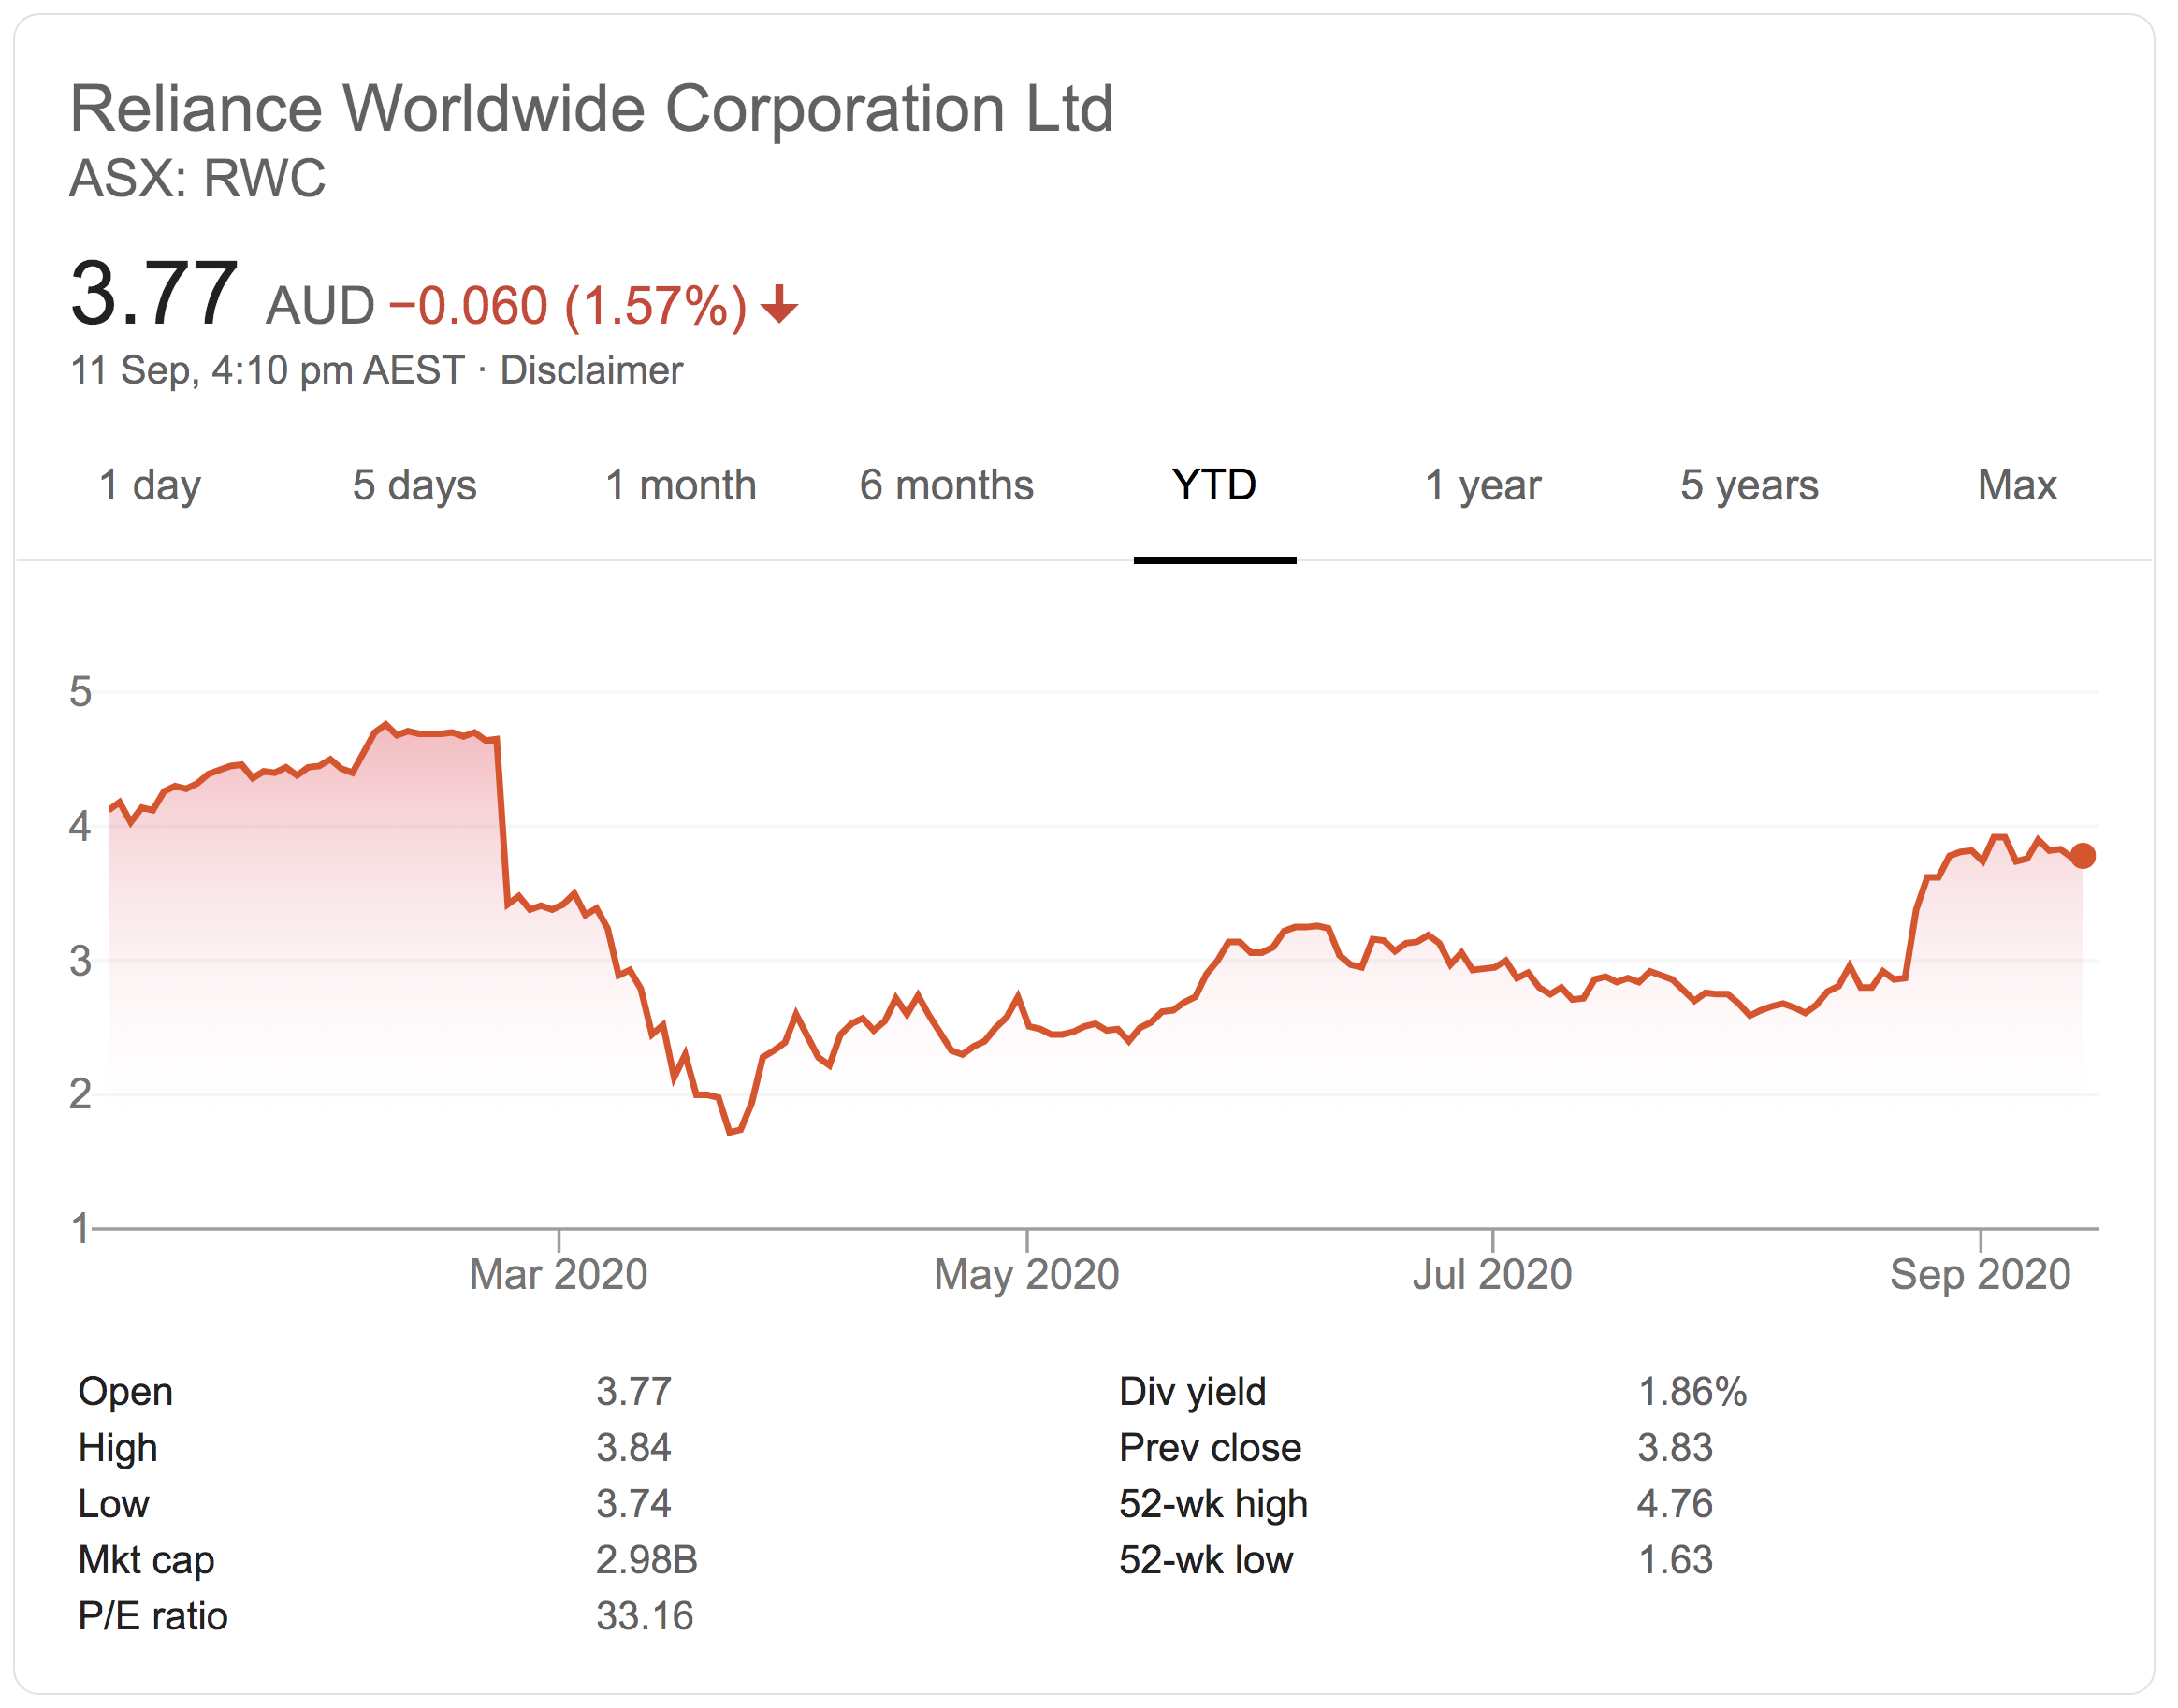
Task: Click the ASX: RWC ticker text
Action: click(x=198, y=179)
